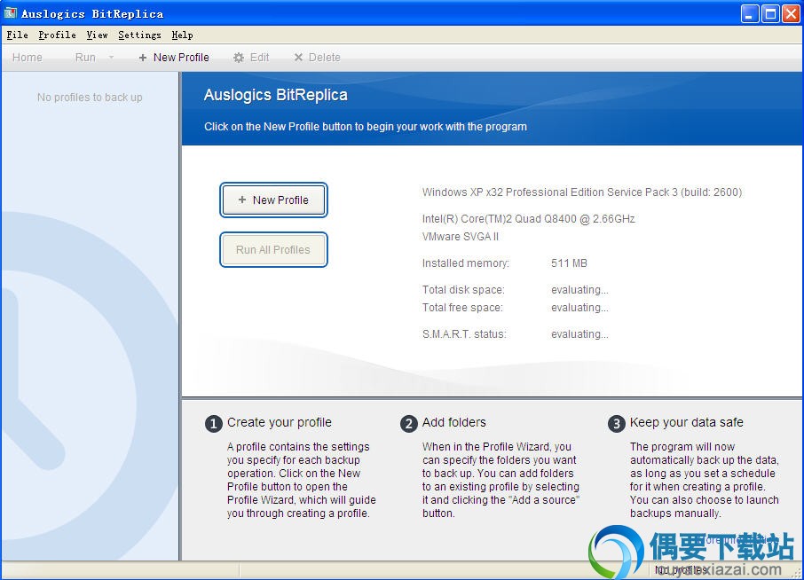Click the 'S.M.A.R.T. status:' label
The image size is (804, 580).
[x=464, y=334]
